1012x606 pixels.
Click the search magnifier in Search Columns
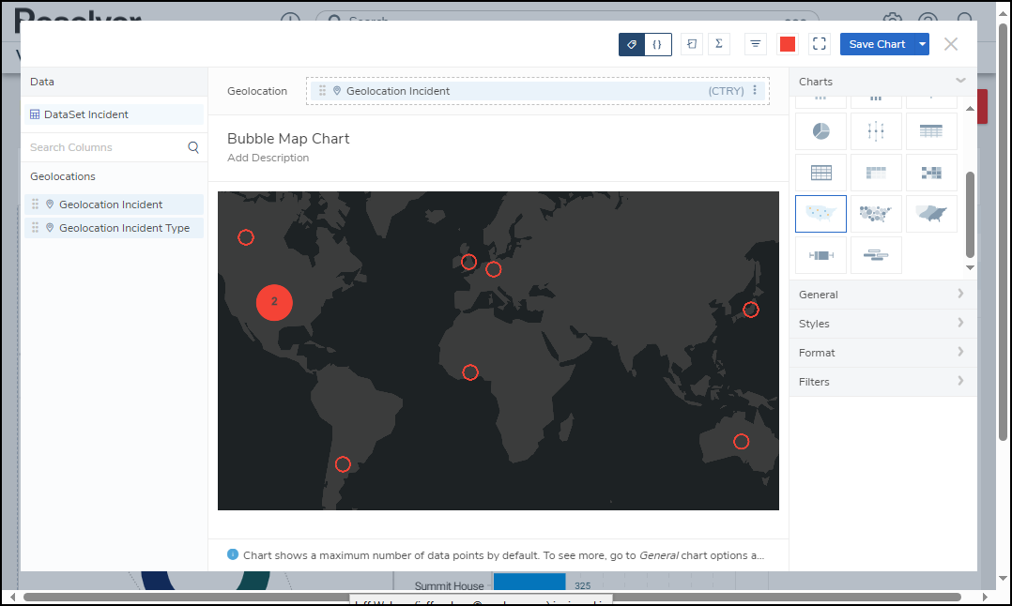193,147
